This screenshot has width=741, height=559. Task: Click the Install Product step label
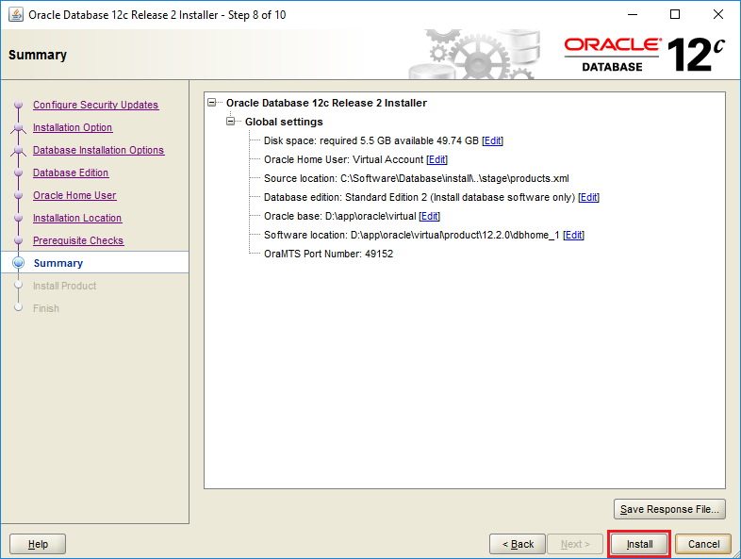click(x=64, y=286)
